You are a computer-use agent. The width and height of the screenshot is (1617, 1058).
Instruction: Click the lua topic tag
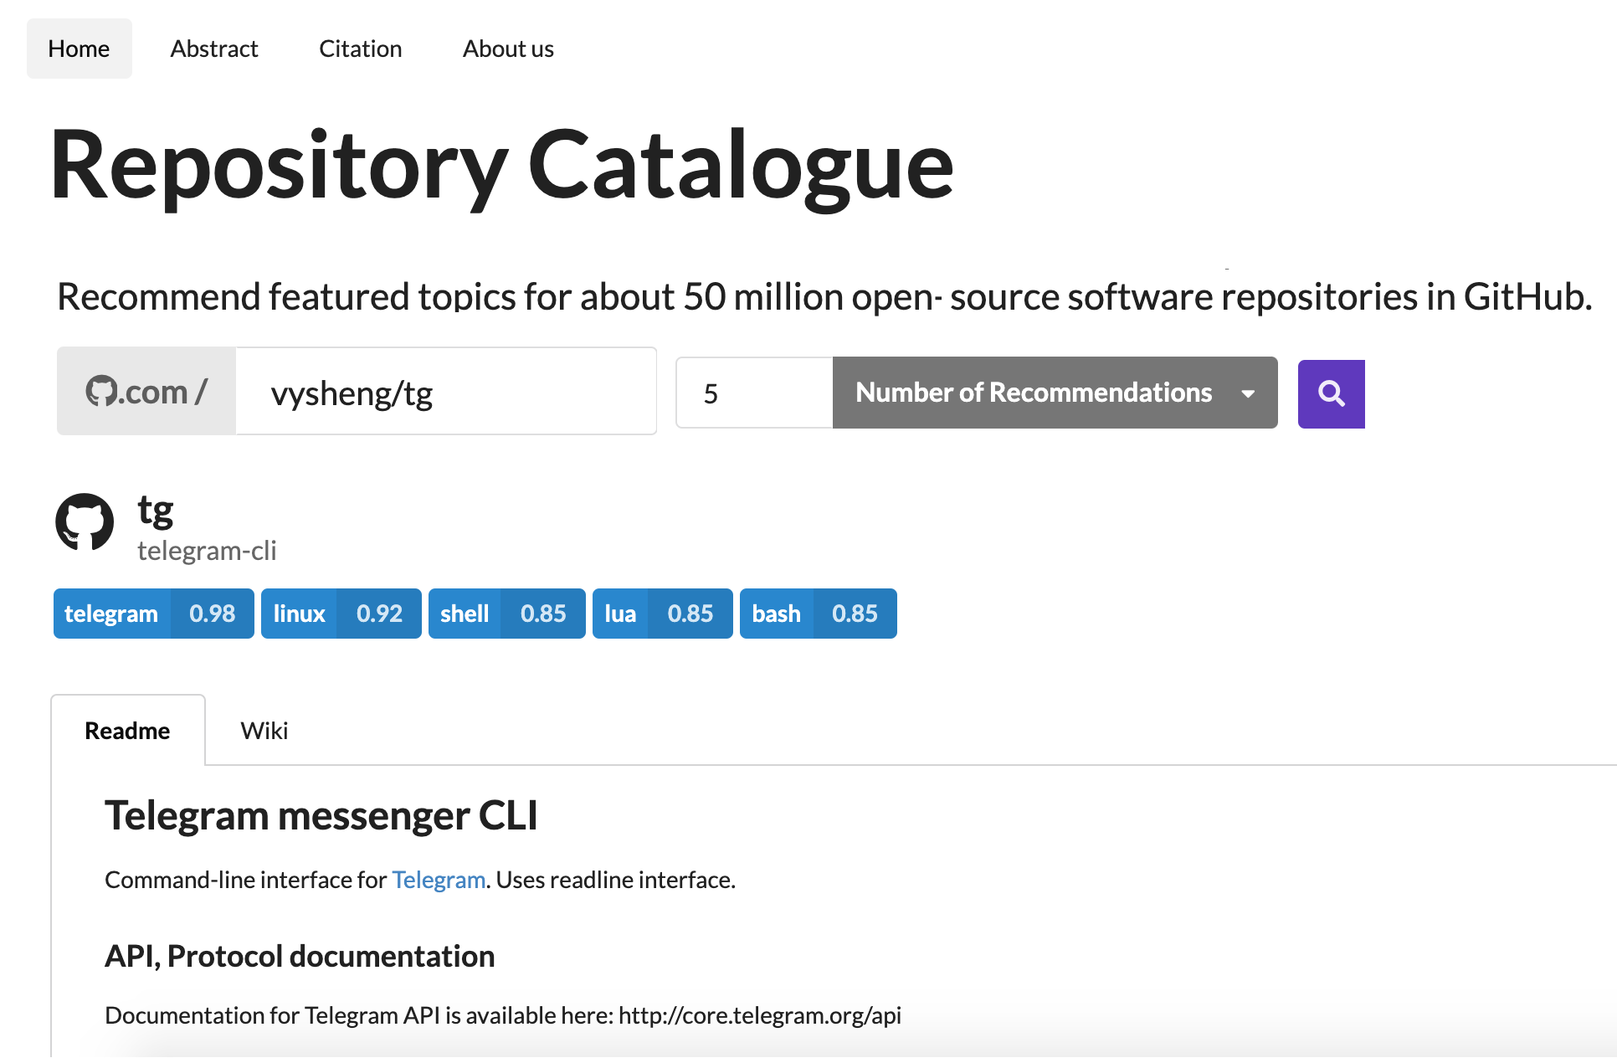point(662,614)
